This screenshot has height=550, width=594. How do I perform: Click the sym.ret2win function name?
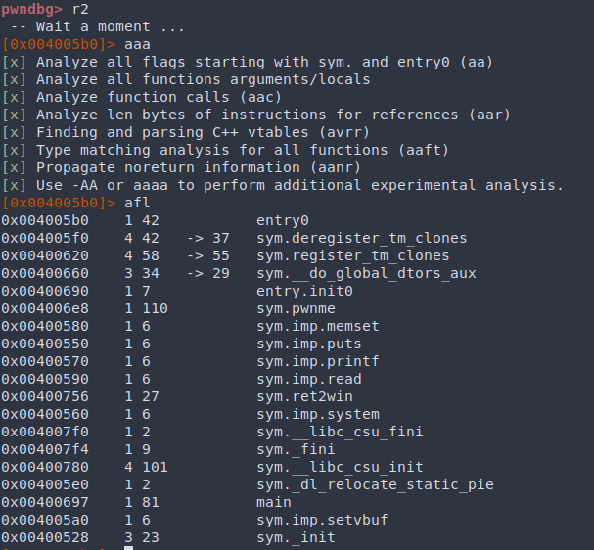[x=304, y=396]
